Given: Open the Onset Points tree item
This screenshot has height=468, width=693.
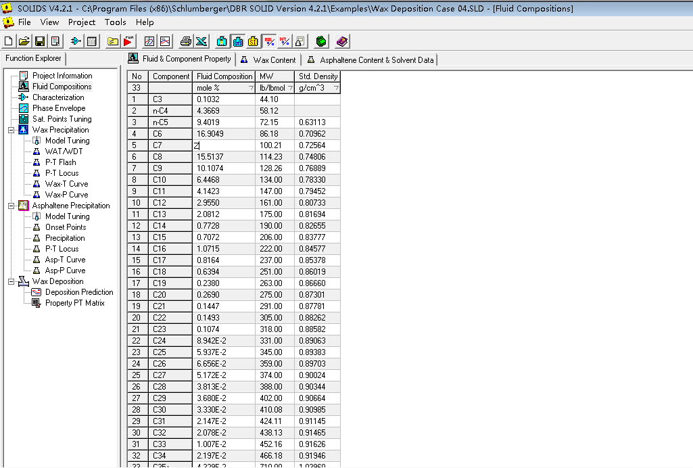Looking at the screenshot, I should click(66, 227).
